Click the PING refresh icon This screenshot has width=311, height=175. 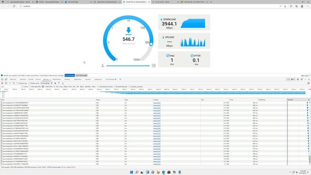[168, 56]
